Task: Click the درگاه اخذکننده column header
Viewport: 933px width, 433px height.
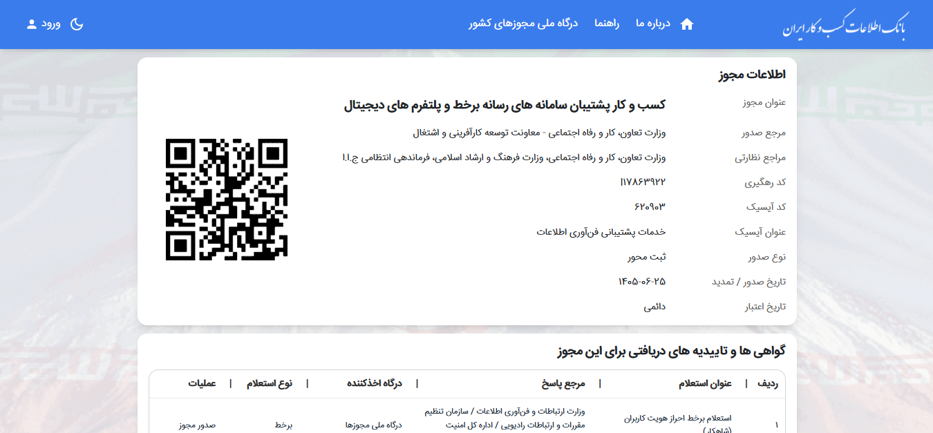Action: pyautogui.click(x=374, y=384)
